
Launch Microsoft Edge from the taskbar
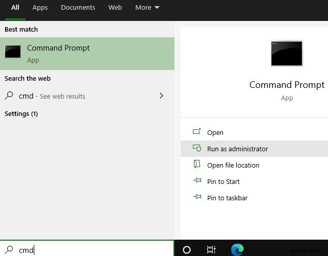(x=237, y=249)
